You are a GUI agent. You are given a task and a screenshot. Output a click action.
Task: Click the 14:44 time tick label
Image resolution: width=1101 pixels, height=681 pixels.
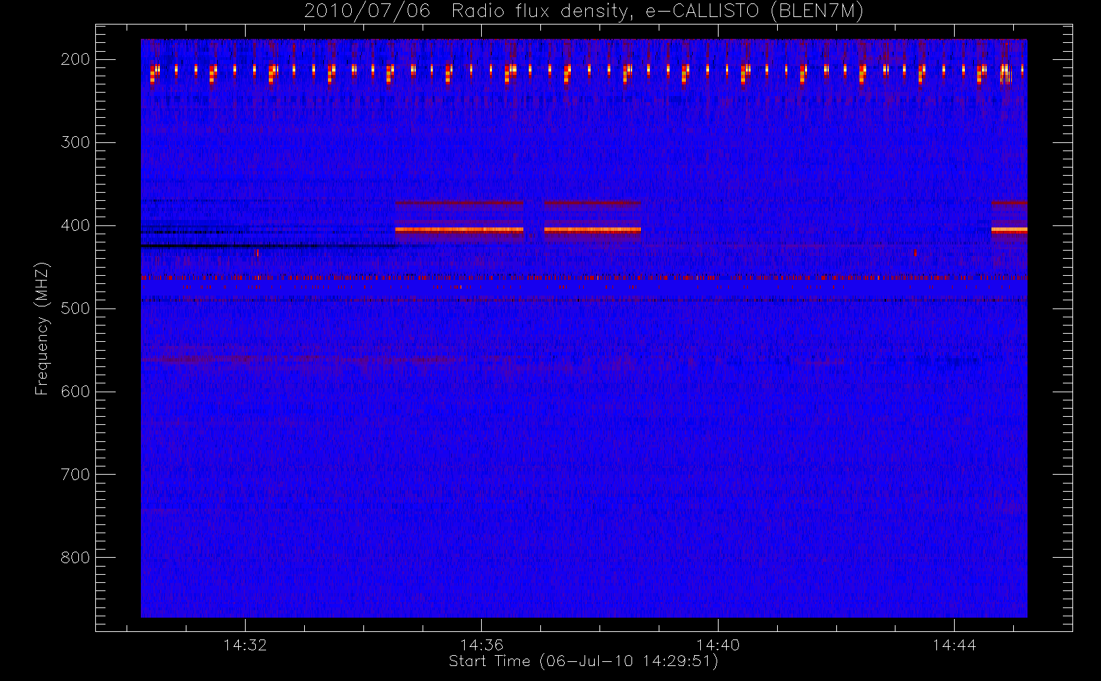click(x=954, y=645)
